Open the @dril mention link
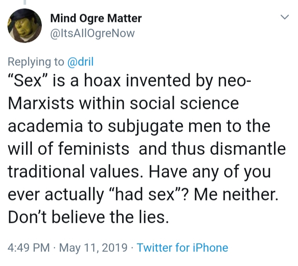The width and height of the screenshot is (298, 266). click(80, 62)
